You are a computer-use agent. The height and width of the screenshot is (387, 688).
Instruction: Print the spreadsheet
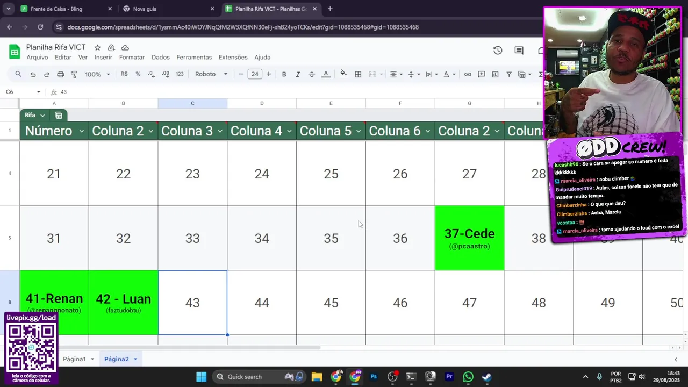60,74
